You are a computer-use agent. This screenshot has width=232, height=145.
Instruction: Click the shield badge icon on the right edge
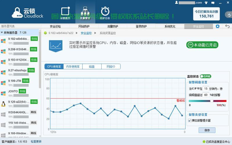(229, 14)
